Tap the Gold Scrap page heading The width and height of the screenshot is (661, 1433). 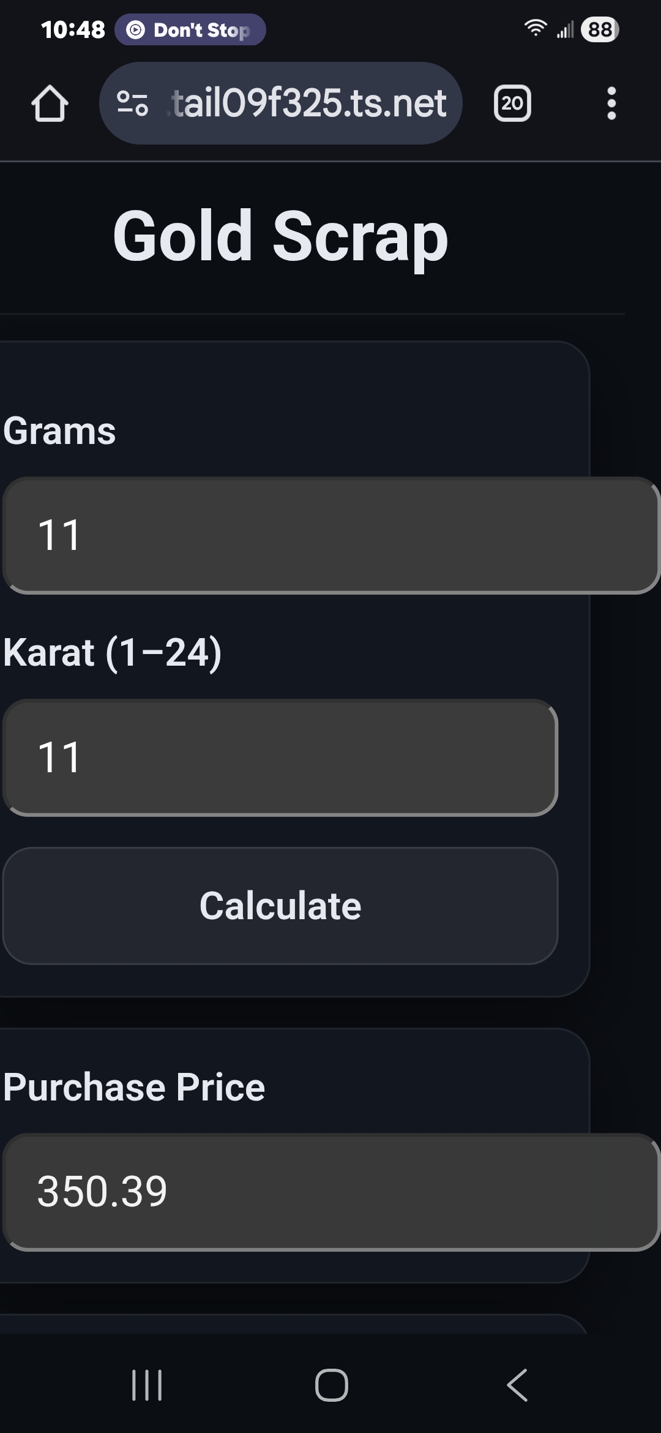281,237
